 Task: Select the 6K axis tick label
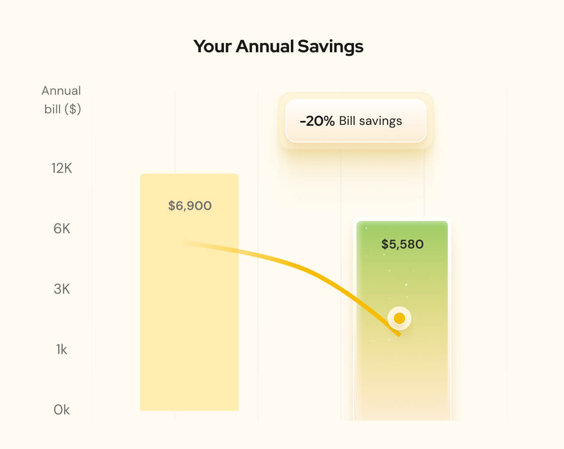point(62,228)
